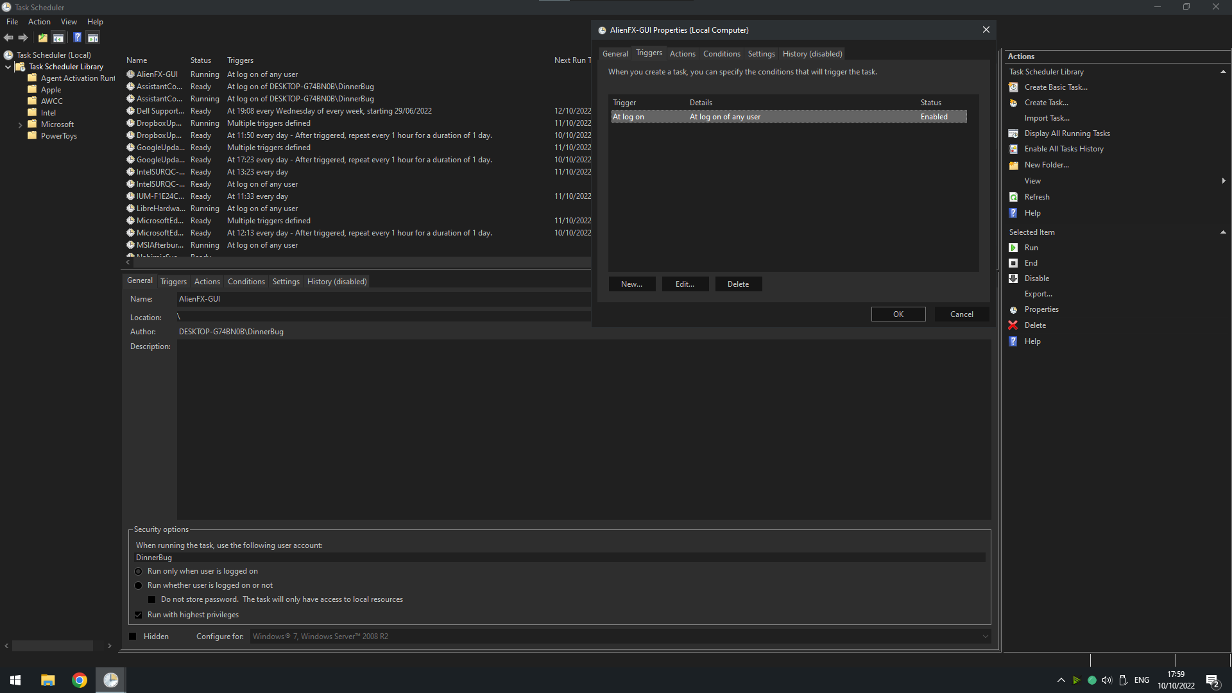This screenshot has width=1232, height=693.
Task: Run the selected task from Actions pane
Action: point(1032,247)
